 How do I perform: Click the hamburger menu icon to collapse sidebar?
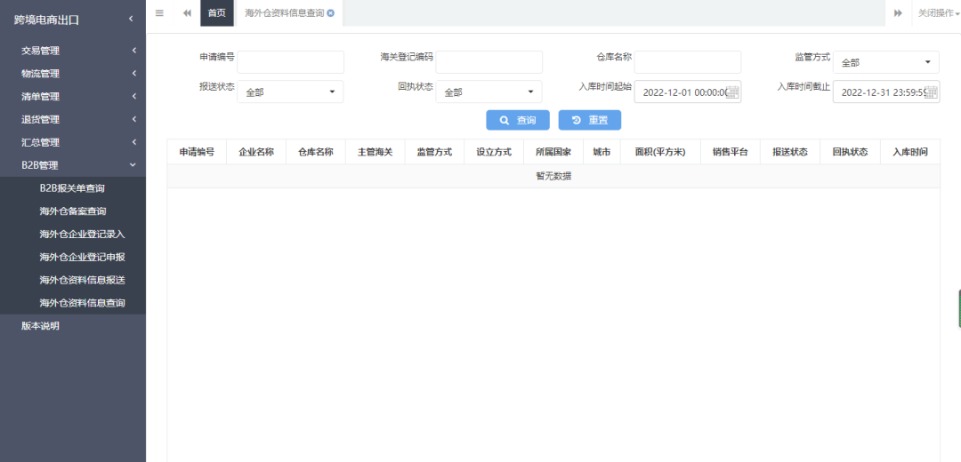tap(159, 12)
